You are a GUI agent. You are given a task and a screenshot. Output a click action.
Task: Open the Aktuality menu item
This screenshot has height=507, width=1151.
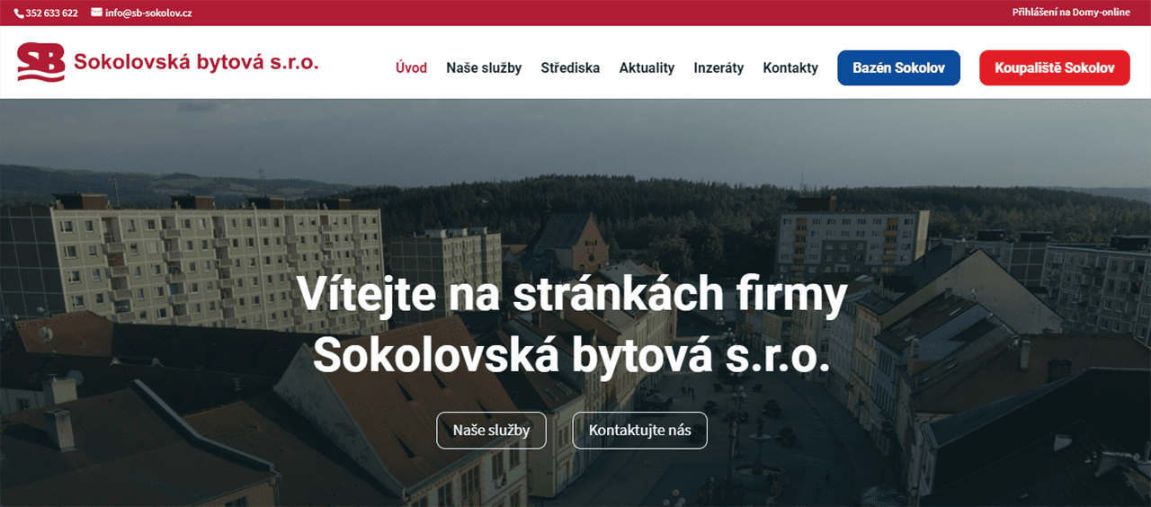(647, 68)
